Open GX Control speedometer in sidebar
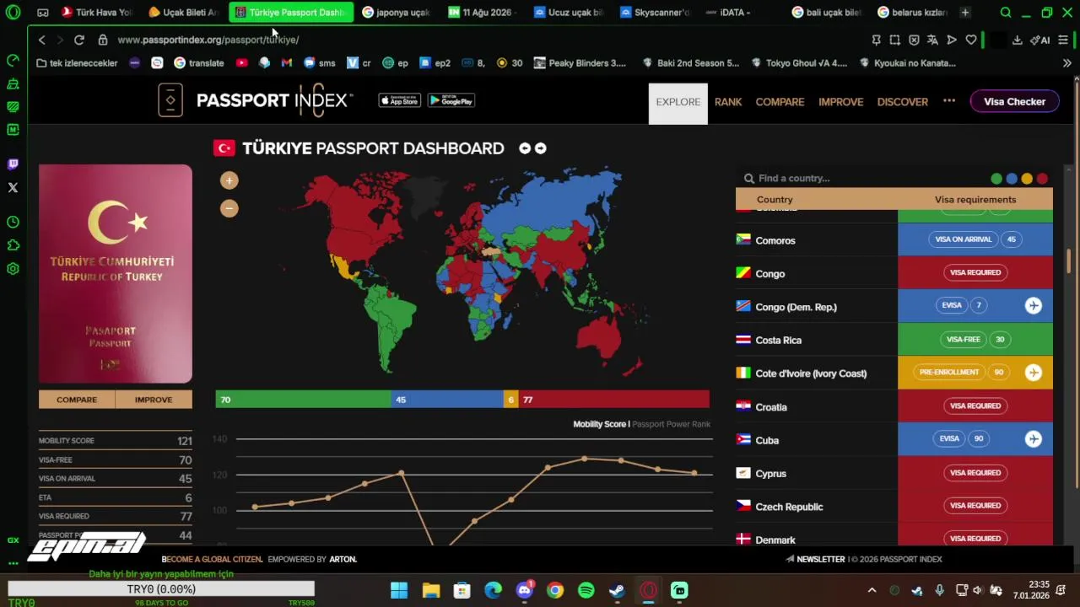This screenshot has height=607, width=1080. click(x=13, y=60)
